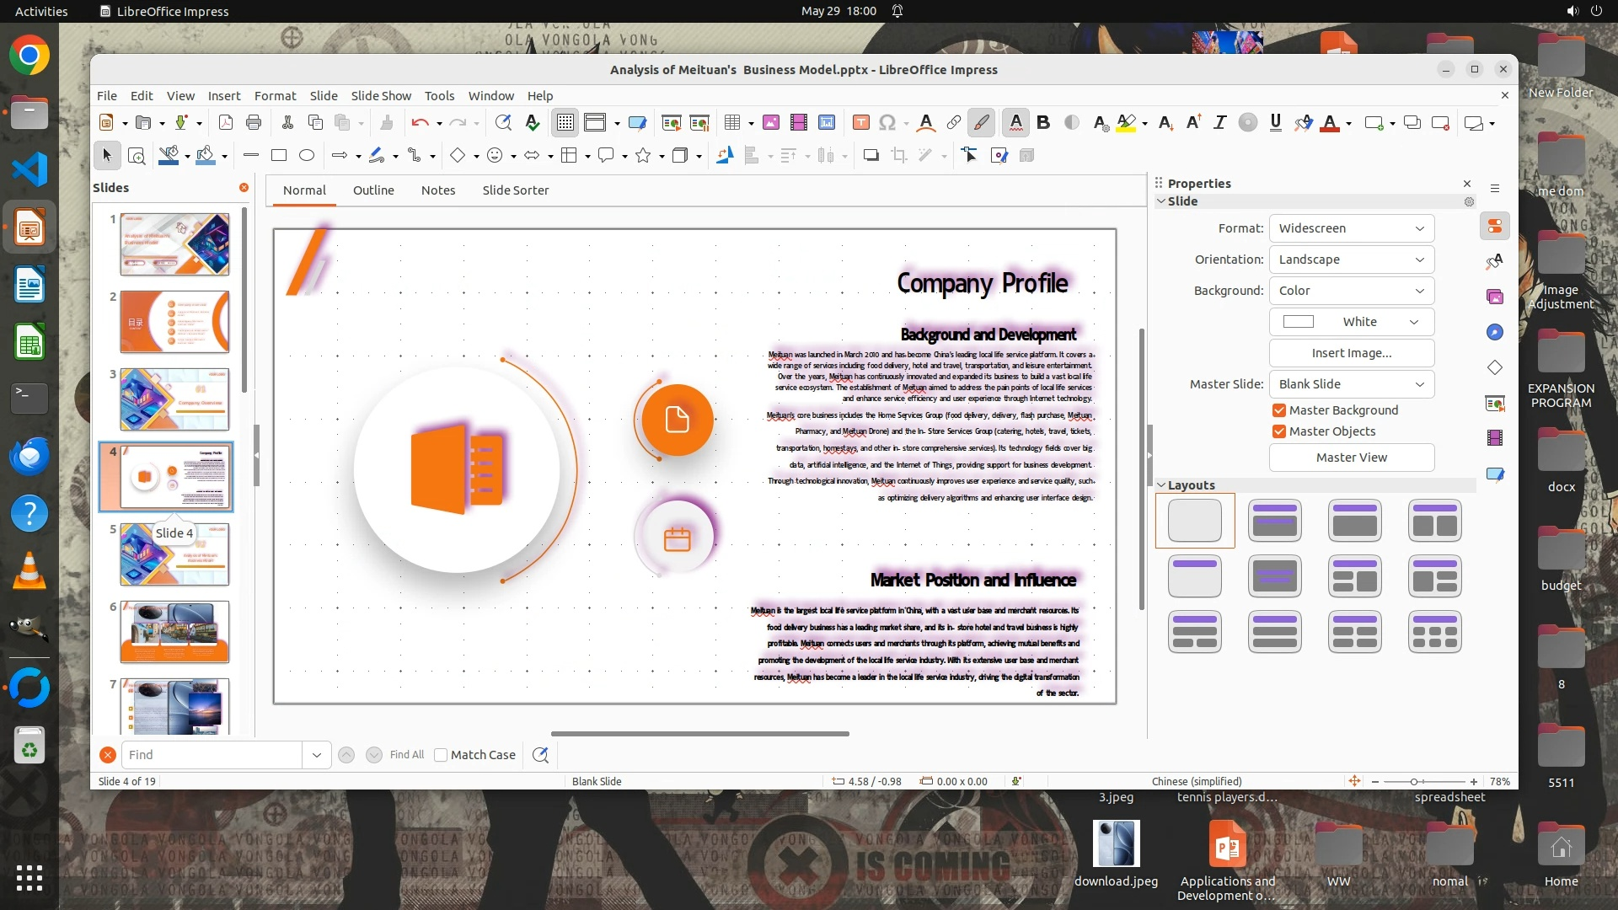Open the Slide Show menu

(x=381, y=96)
